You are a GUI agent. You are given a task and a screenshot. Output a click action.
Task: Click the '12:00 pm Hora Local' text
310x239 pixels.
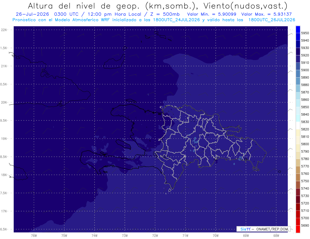coord(114,14)
